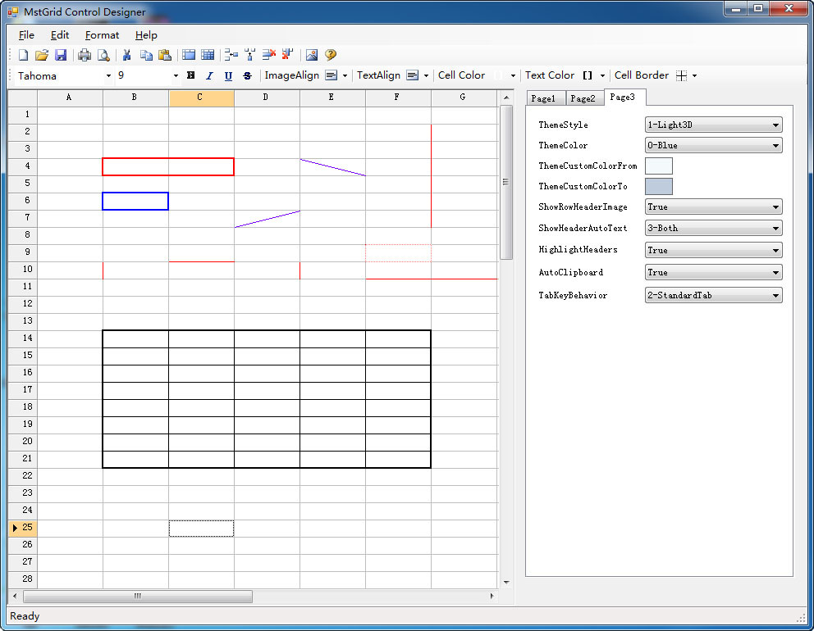
Task: Open the Format menu
Action: [x=102, y=35]
